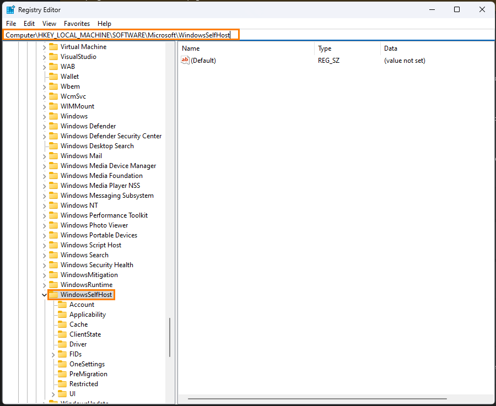Screen dimensions: 496x406
Task: Expand the Windows NT key
Action: pos(44,206)
